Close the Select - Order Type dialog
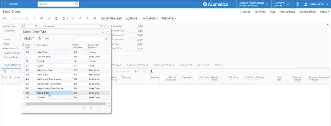This screenshot has height=126, width=331. tap(107, 32)
